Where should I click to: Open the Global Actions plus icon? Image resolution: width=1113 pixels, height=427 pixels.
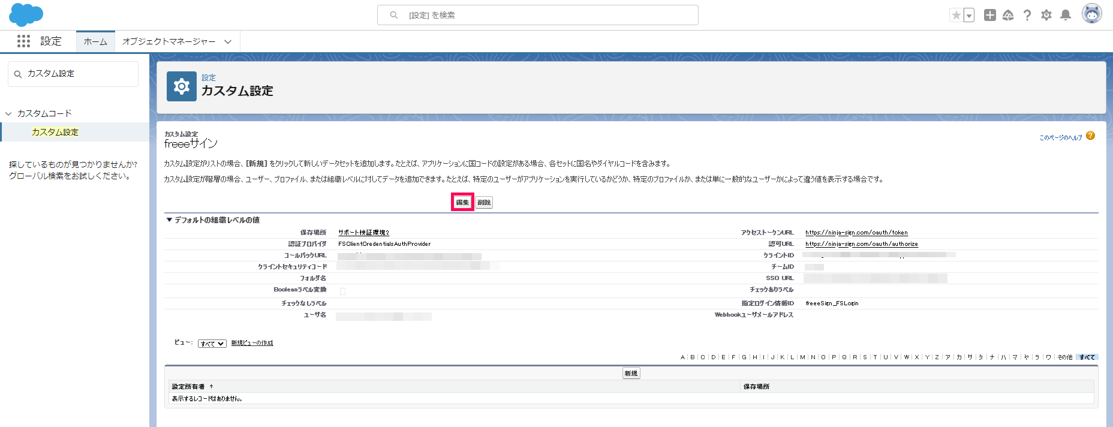coord(990,15)
